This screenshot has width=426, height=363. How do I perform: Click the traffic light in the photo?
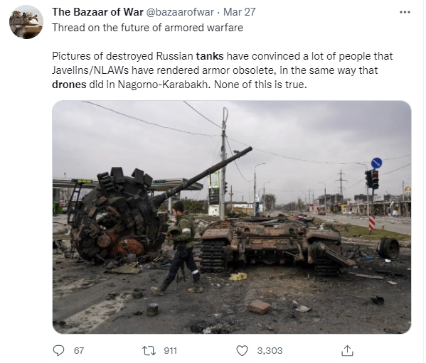point(372,179)
